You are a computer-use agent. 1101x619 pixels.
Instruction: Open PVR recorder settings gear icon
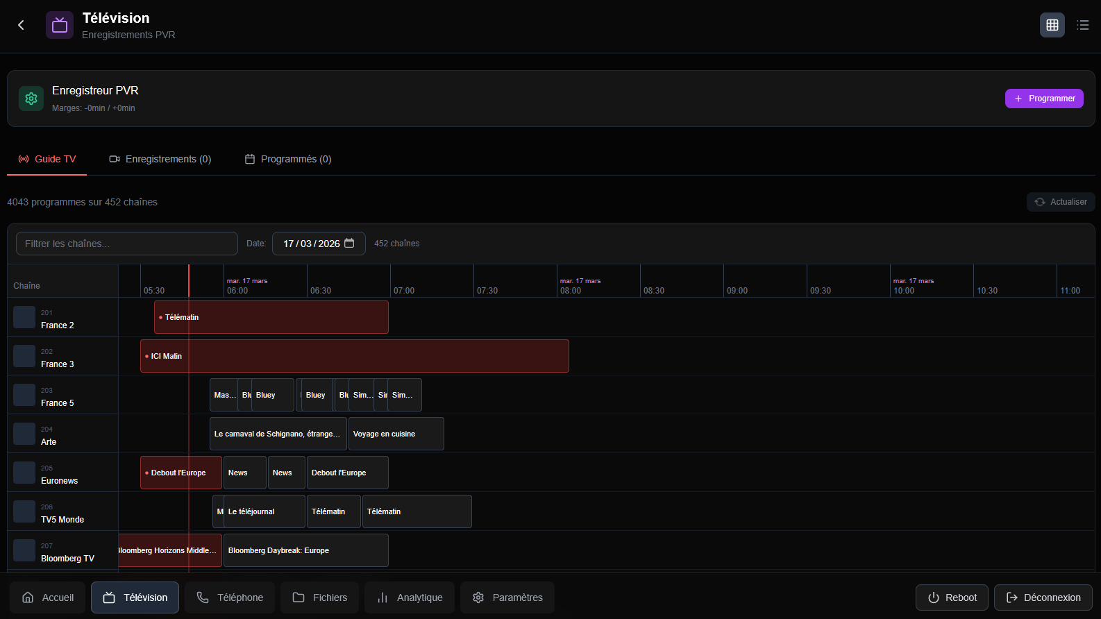31,99
